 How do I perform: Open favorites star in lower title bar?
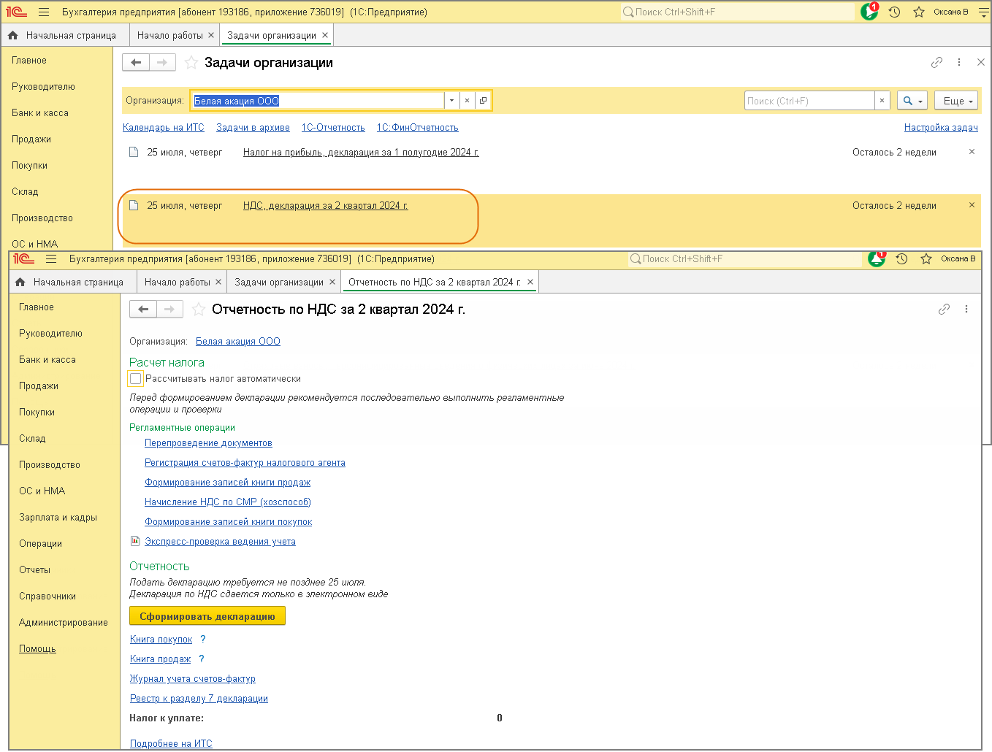coord(926,258)
